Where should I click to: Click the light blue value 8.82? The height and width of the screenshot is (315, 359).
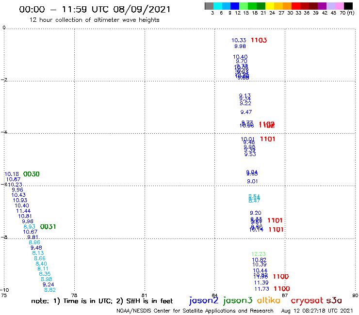(50, 290)
